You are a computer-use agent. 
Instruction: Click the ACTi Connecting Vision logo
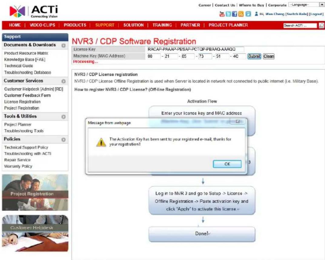point(34,11)
